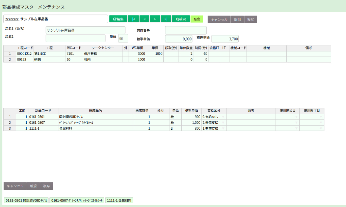Open 使用終了日 date picker in first row
The width and height of the screenshot is (346, 207).
(321, 117)
